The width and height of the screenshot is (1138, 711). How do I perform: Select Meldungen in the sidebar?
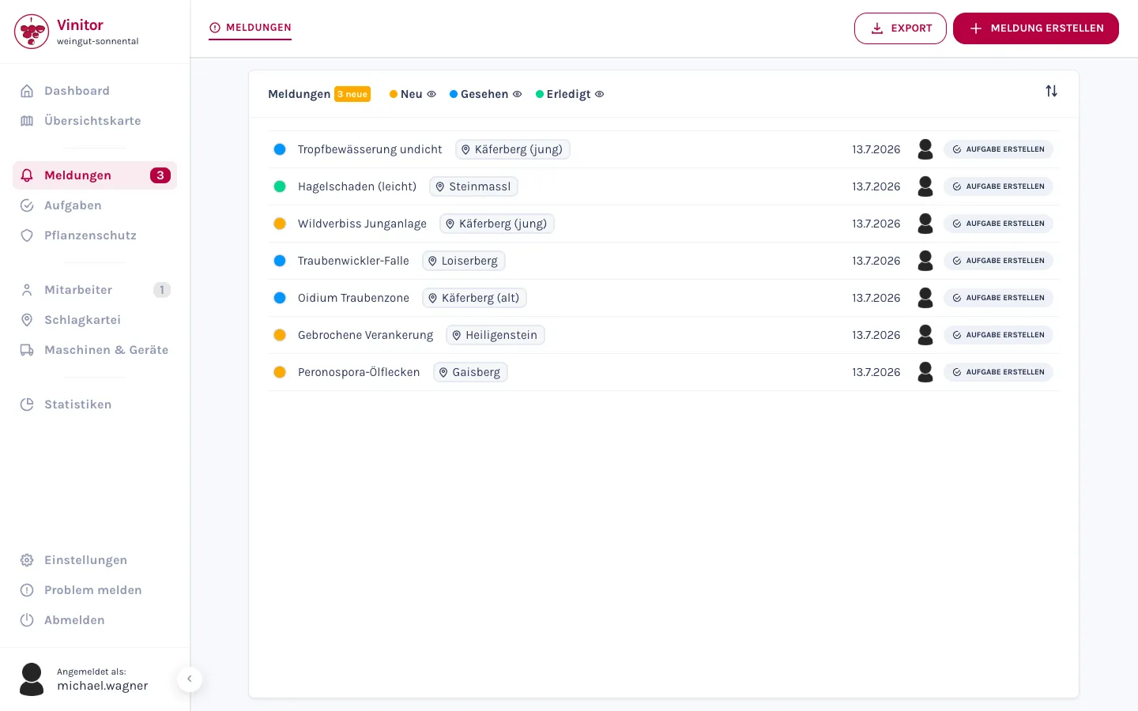[x=95, y=175]
